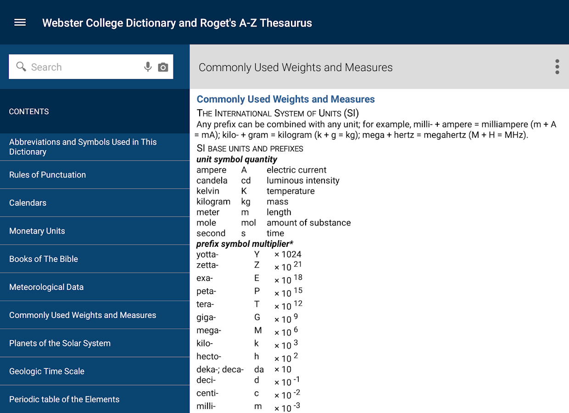Image resolution: width=569 pixels, height=413 pixels.
Task: Click 'luminous intensity' quantity text
Action: (303, 180)
